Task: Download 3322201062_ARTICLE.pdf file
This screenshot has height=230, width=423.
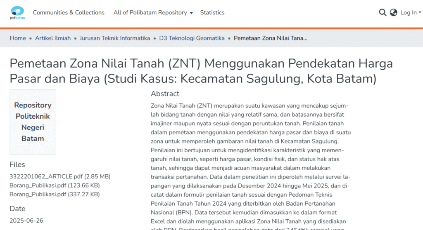Action: click(x=60, y=176)
